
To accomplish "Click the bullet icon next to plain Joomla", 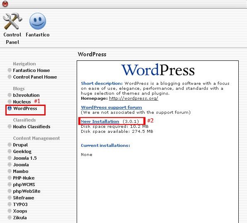I will tap(10, 165).
